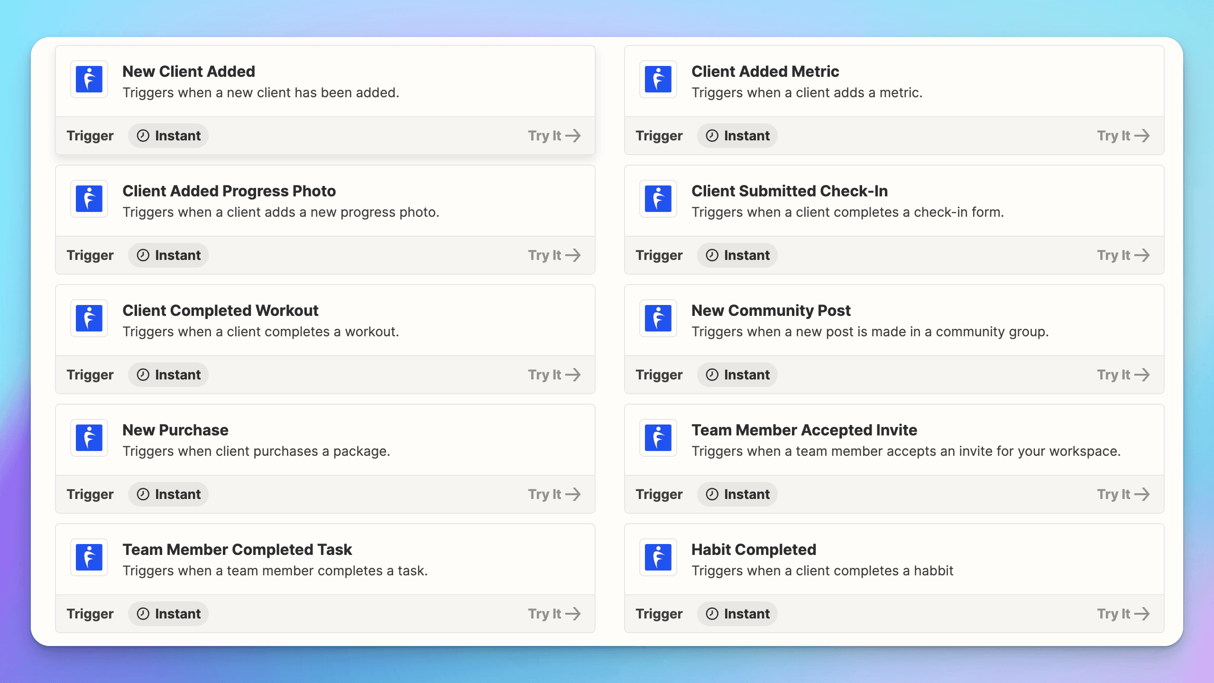Select Instant badge on New Community Post

pyautogui.click(x=737, y=374)
